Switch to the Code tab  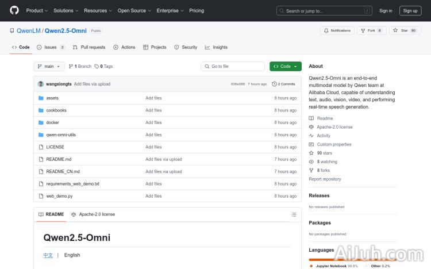tap(21, 47)
